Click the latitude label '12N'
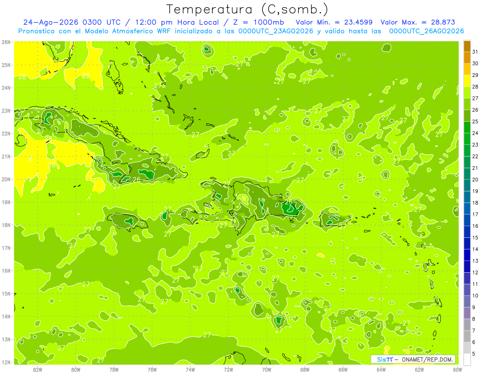 (6, 362)
